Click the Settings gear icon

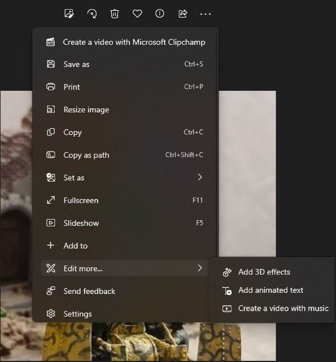(51, 314)
